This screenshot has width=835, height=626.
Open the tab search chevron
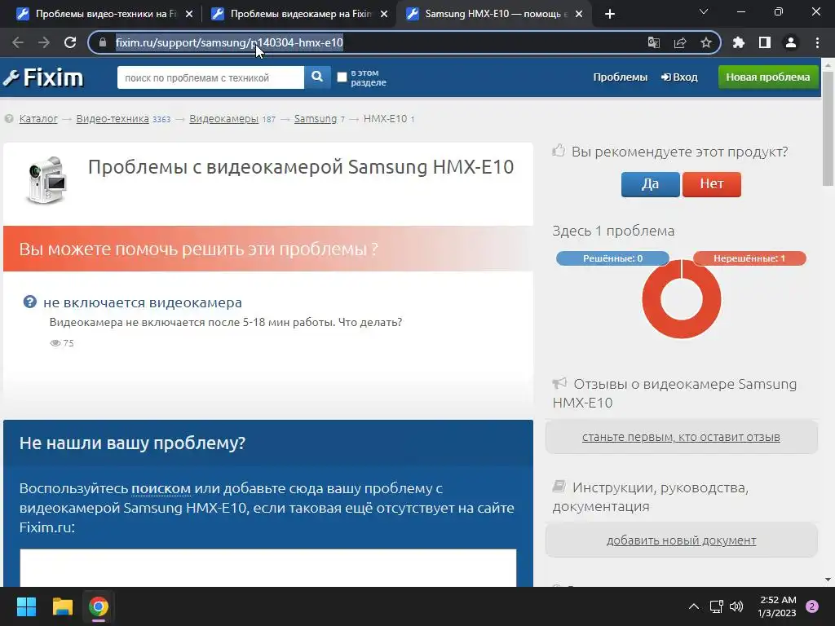point(704,11)
